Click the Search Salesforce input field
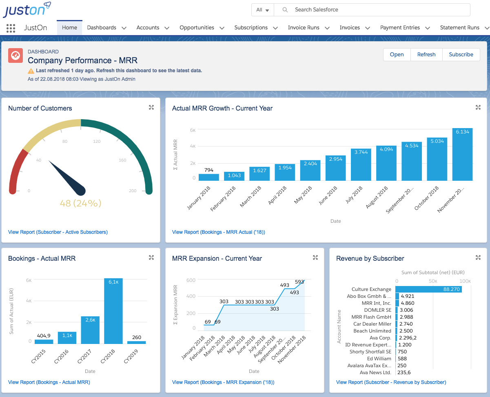 (x=372, y=10)
